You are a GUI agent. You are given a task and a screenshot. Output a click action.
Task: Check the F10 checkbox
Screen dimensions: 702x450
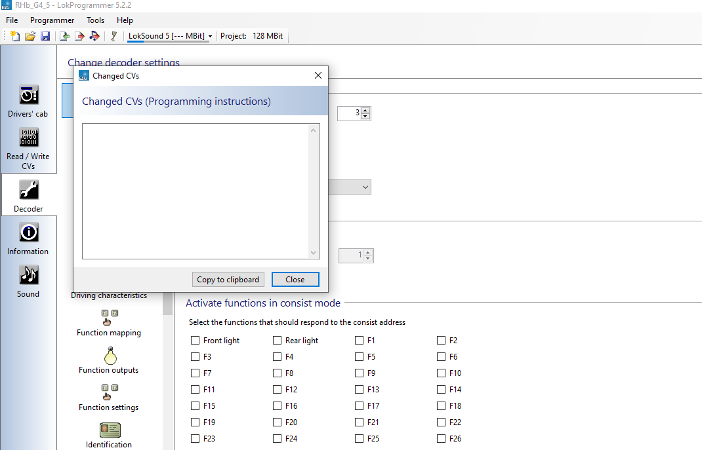[441, 373]
